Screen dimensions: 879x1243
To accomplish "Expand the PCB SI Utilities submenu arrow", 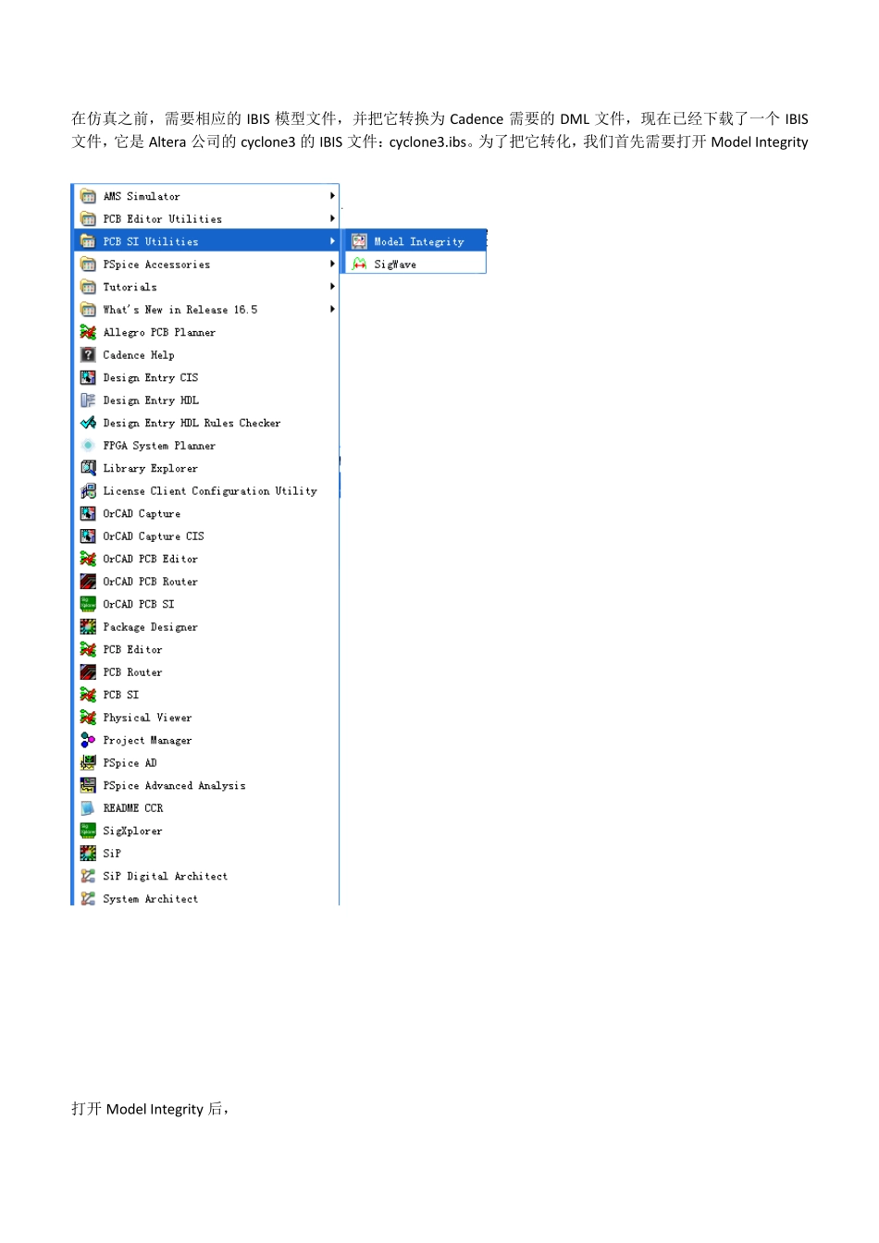I will (332, 241).
